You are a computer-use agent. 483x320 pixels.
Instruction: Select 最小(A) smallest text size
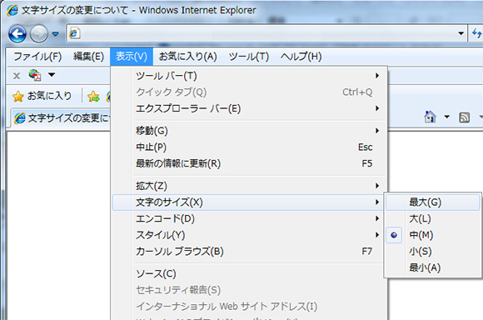click(433, 267)
